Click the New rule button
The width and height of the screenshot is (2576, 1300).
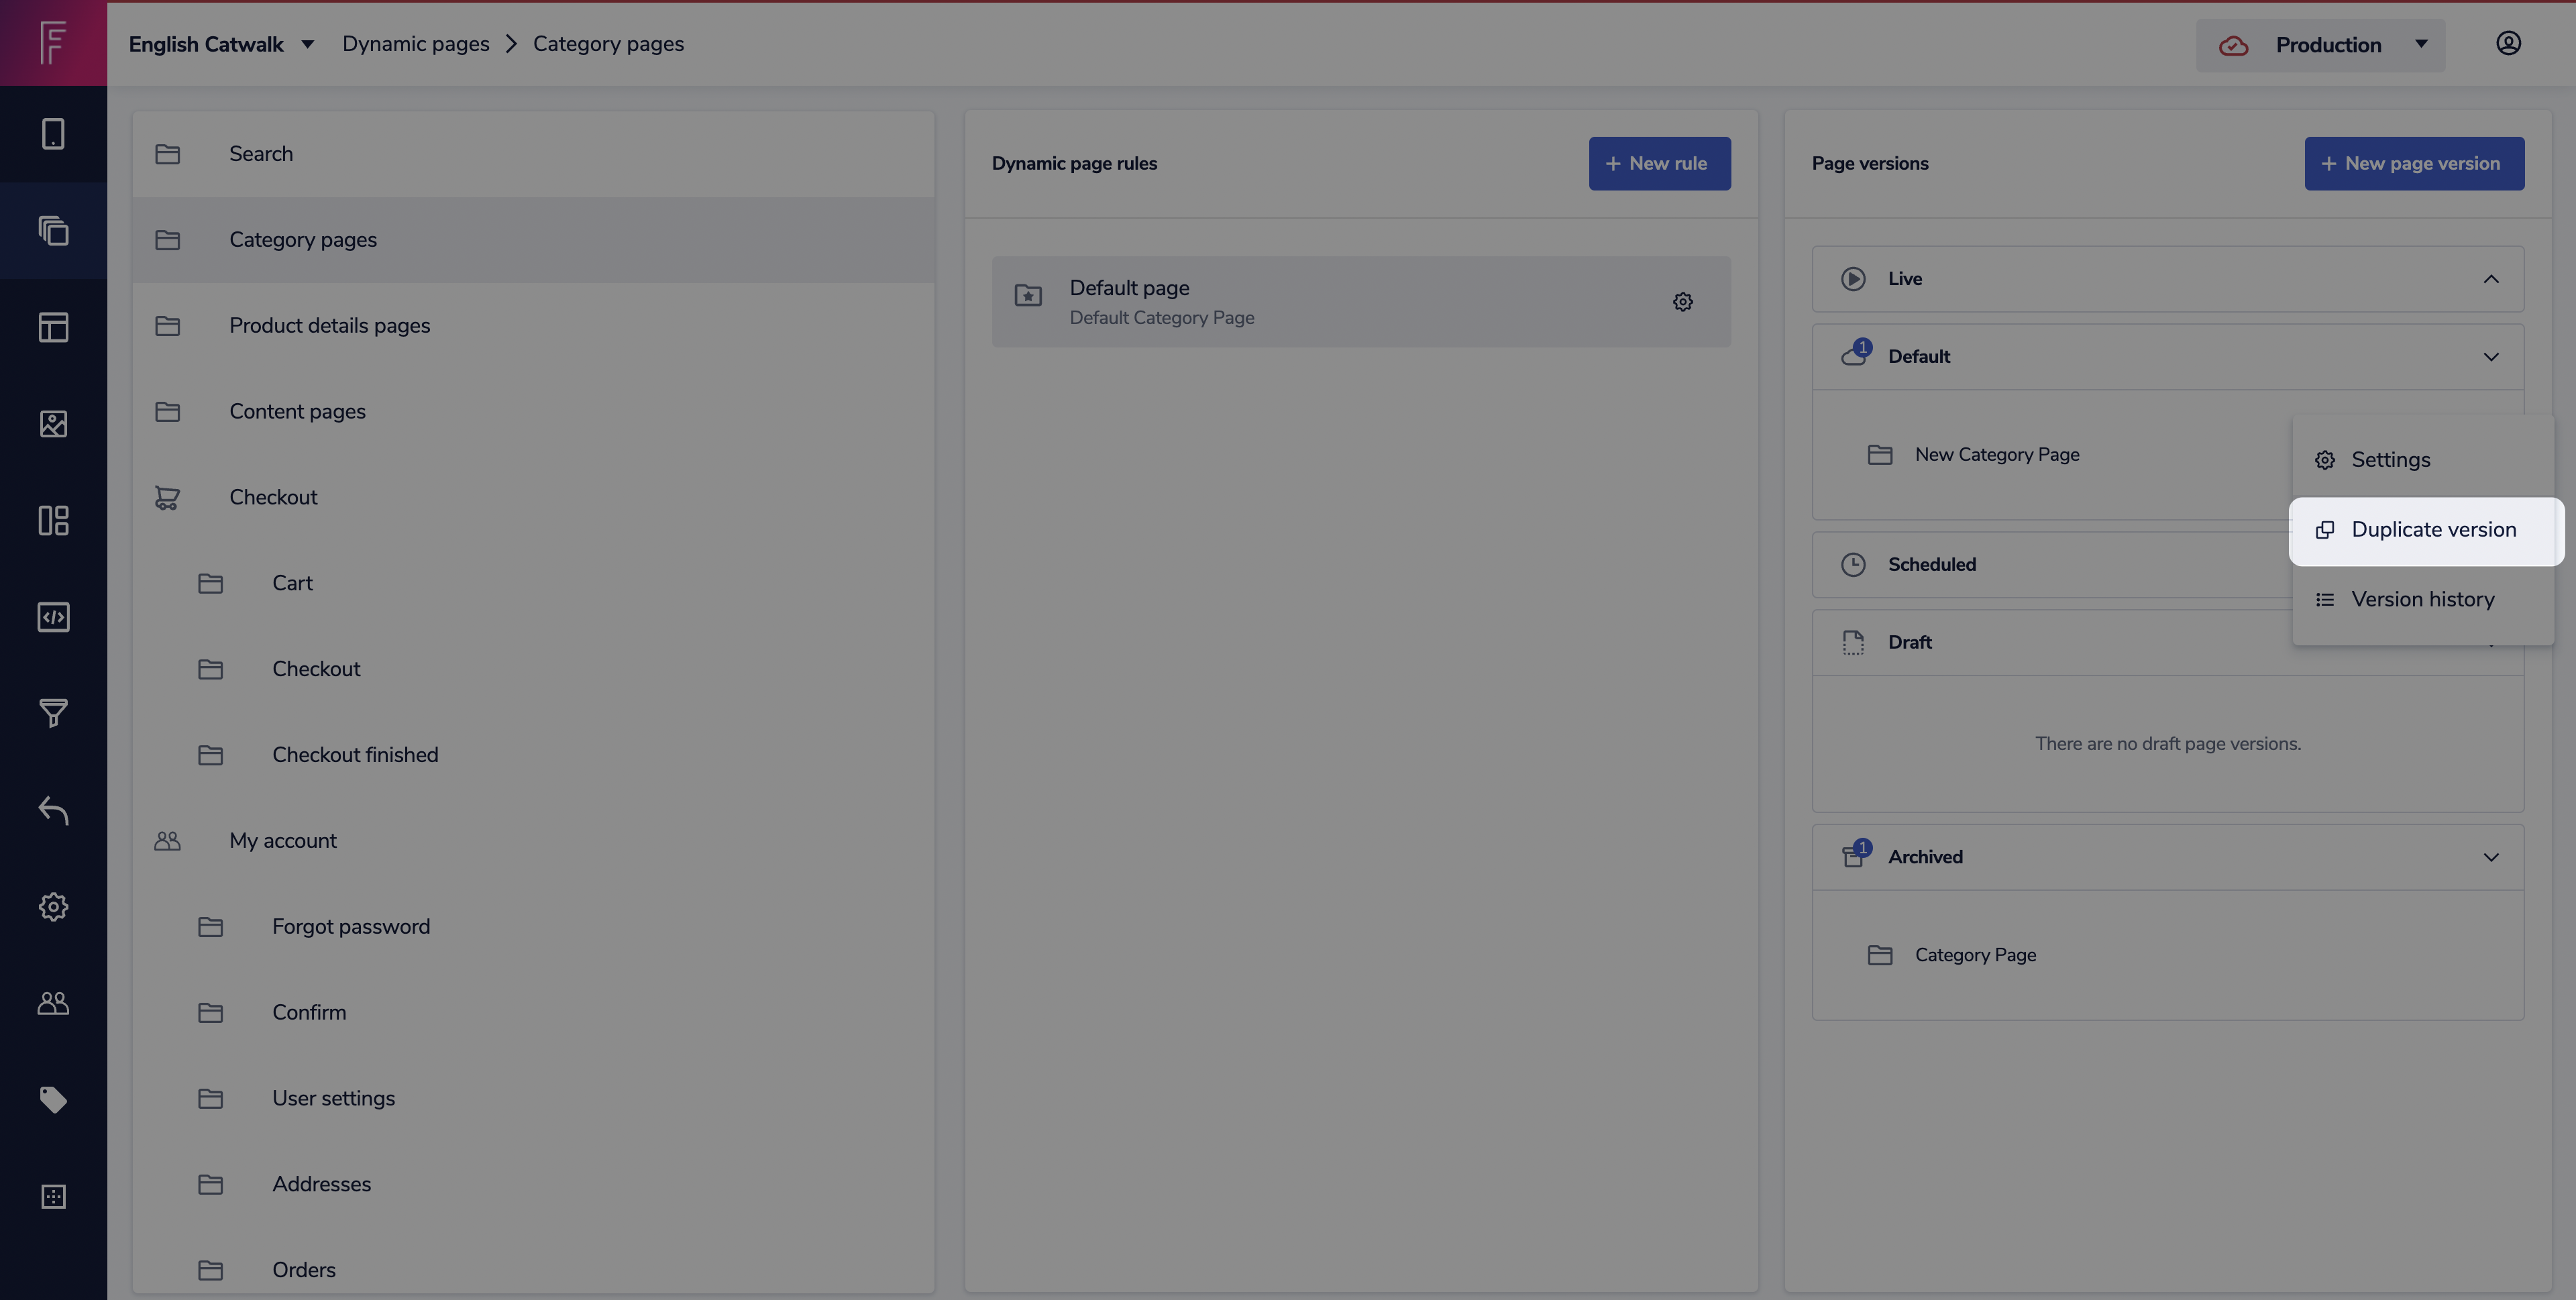1659,164
